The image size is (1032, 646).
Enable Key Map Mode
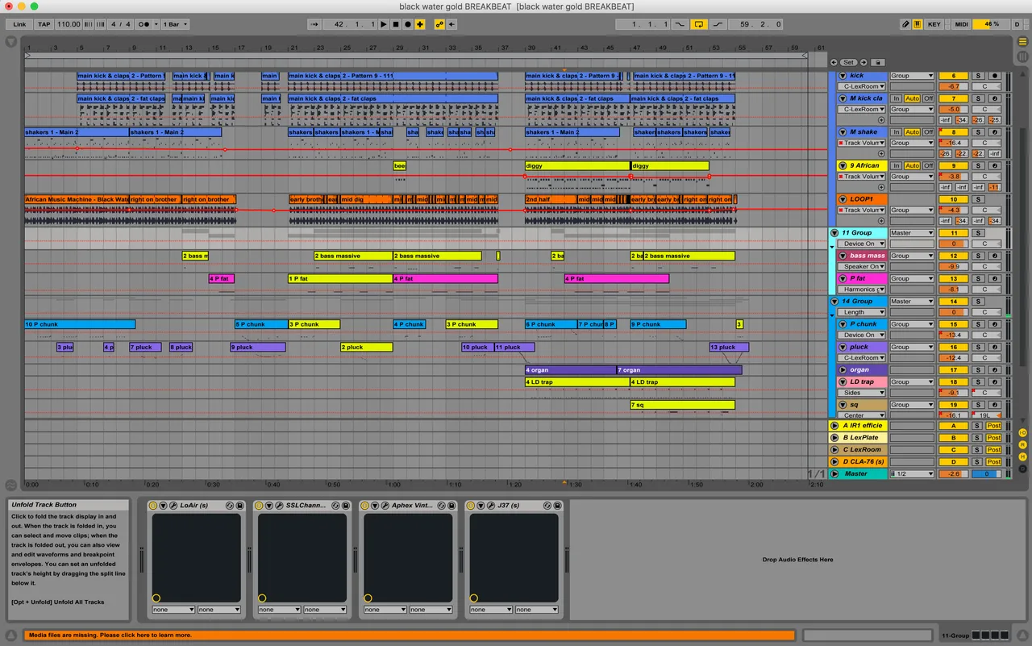[x=934, y=24]
